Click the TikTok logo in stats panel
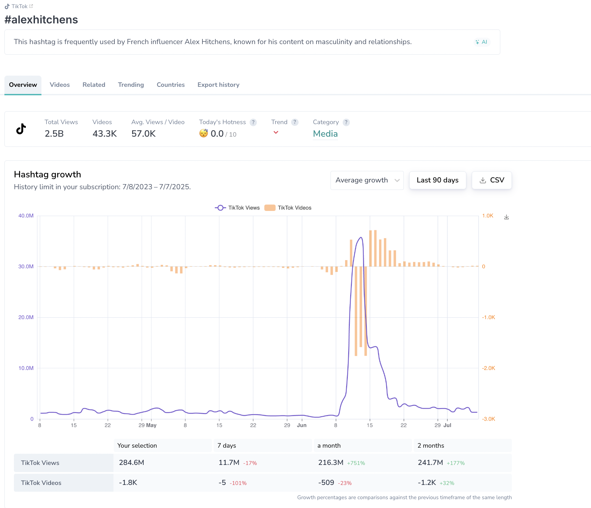This screenshot has height=508, width=591. pos(21,129)
